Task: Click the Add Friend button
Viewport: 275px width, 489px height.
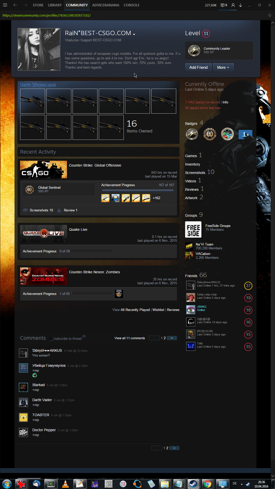Action: click(198, 67)
